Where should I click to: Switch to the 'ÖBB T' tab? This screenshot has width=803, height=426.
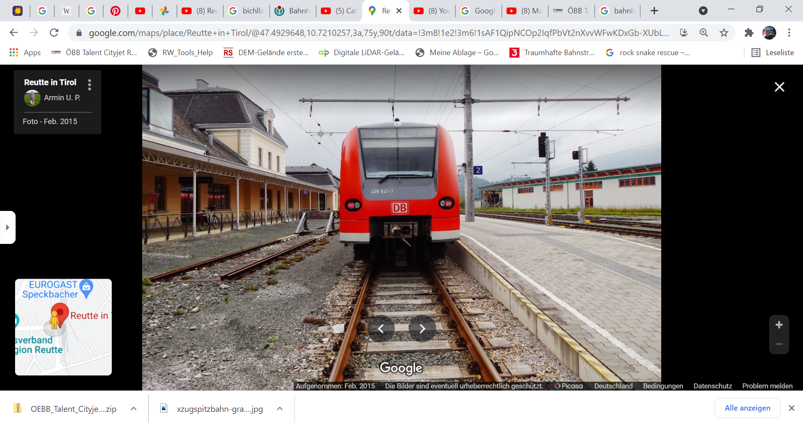click(x=571, y=11)
